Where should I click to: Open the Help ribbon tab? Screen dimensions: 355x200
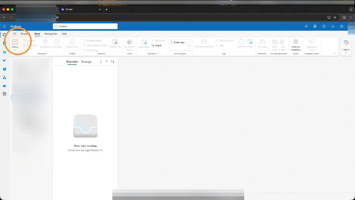click(x=64, y=34)
